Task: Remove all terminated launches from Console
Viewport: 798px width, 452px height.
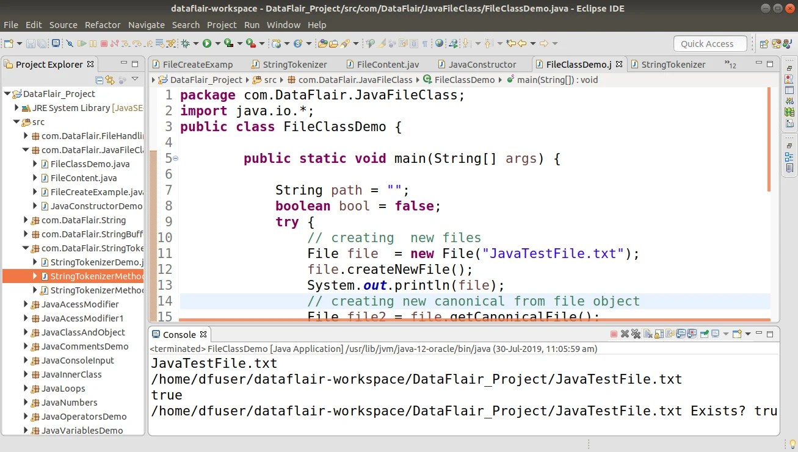Action: [x=635, y=333]
